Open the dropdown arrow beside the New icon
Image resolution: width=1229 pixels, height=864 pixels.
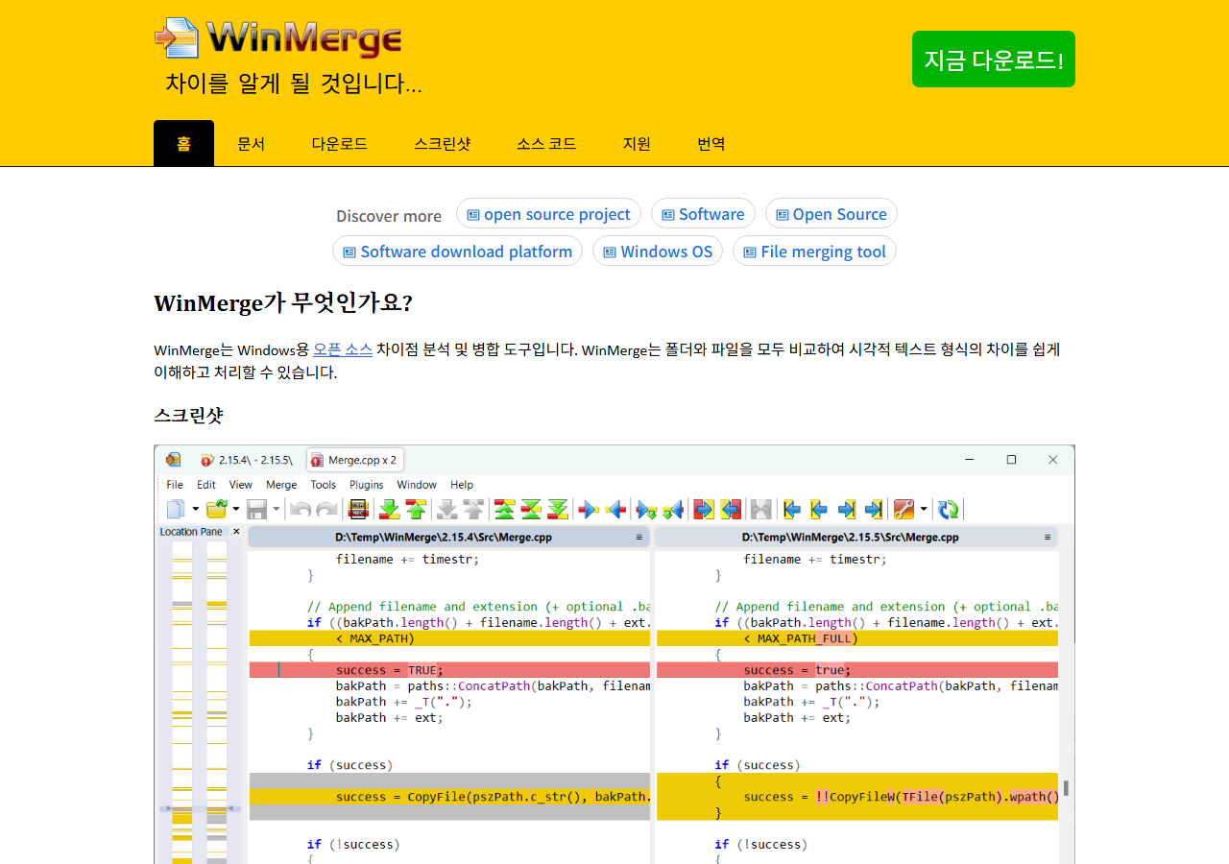pyautogui.click(x=196, y=509)
